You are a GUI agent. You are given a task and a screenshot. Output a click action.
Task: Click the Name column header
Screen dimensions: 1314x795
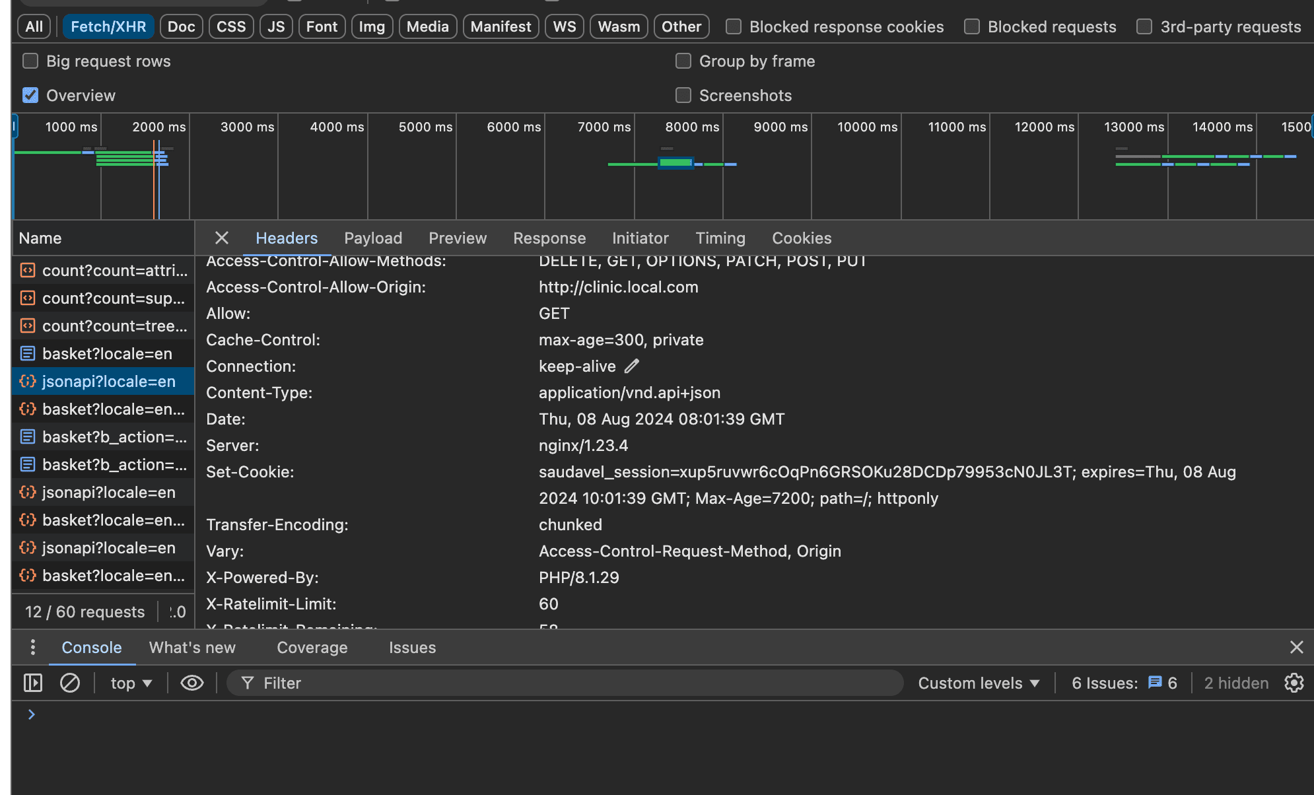tap(104, 238)
